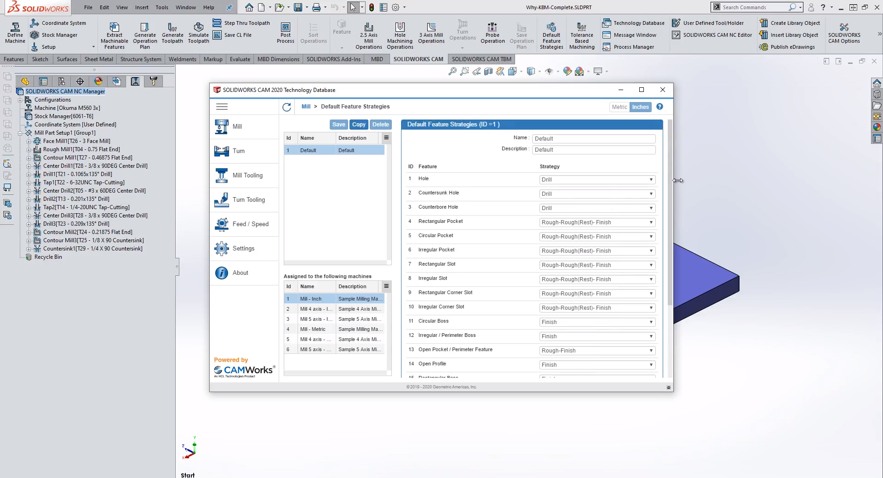This screenshot has width=883, height=478.
Task: Open Open Profile strategy dropdown
Action: point(597,365)
